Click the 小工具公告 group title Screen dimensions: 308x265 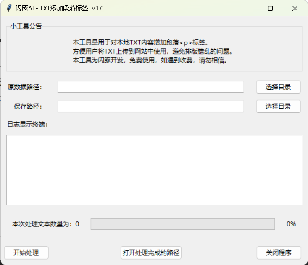pyautogui.click(x=26, y=26)
